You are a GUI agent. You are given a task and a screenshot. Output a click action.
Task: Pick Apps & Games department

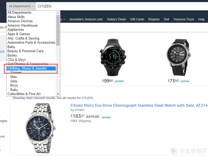(x=19, y=34)
